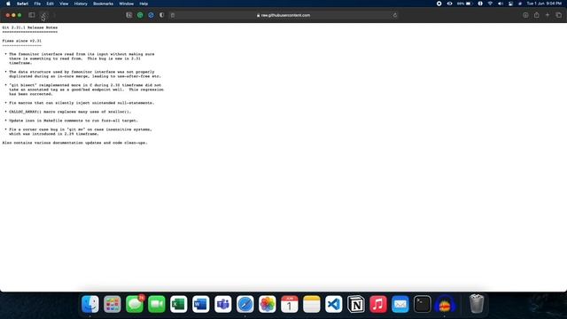The image size is (567, 319).
Task: Go back to the previous page
Action: 43,15
